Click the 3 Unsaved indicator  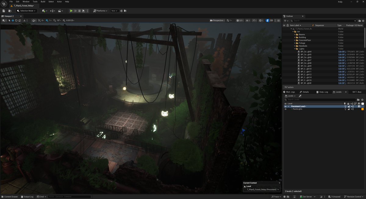[335, 197]
